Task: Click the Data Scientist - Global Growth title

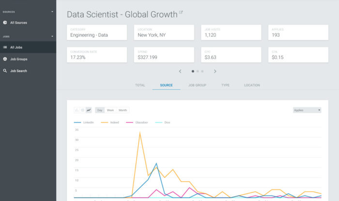Action: pos(122,15)
